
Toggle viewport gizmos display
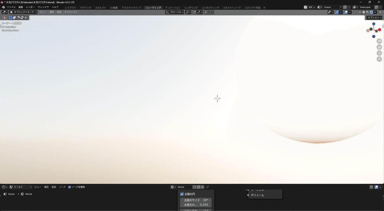click(337, 12)
